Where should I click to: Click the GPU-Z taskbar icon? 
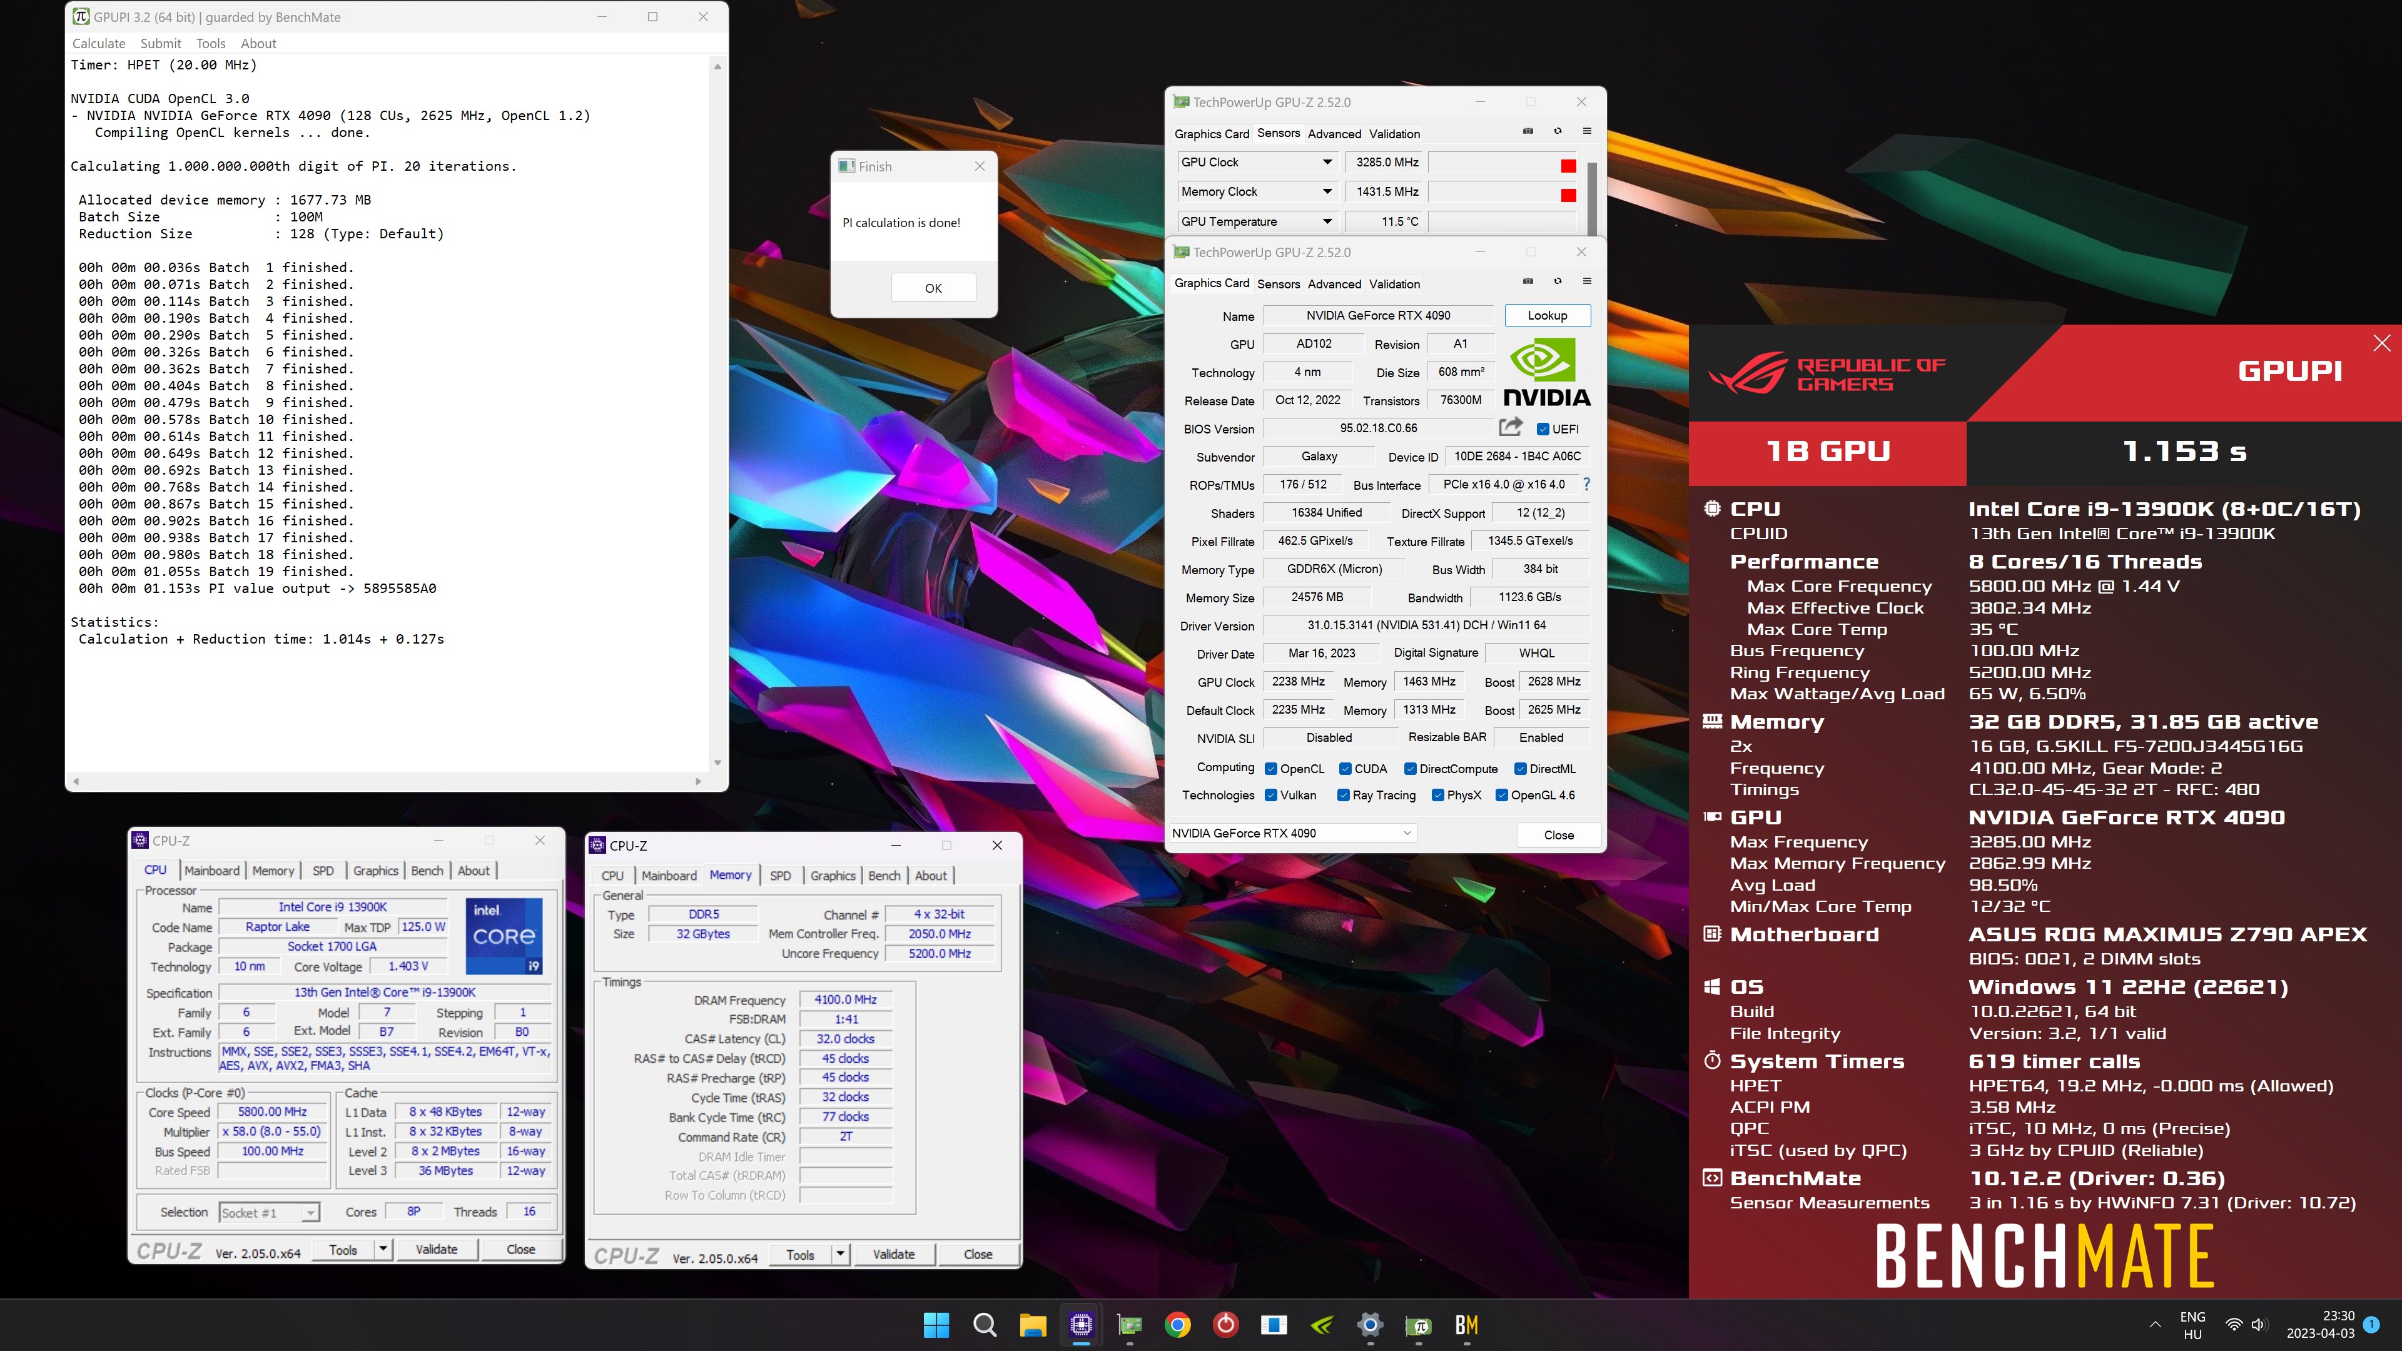tap(1129, 1325)
